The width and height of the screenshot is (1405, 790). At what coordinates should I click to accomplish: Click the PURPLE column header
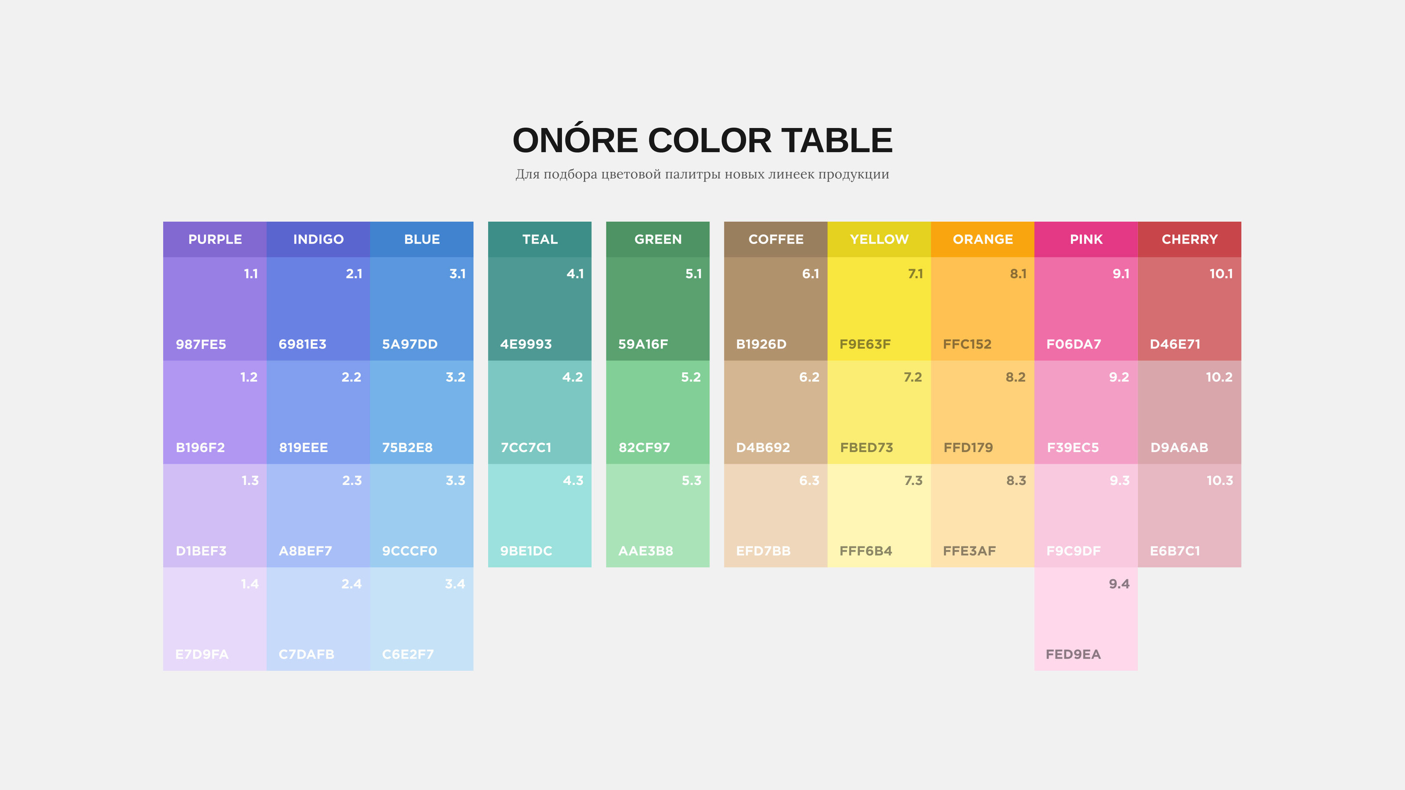point(214,239)
